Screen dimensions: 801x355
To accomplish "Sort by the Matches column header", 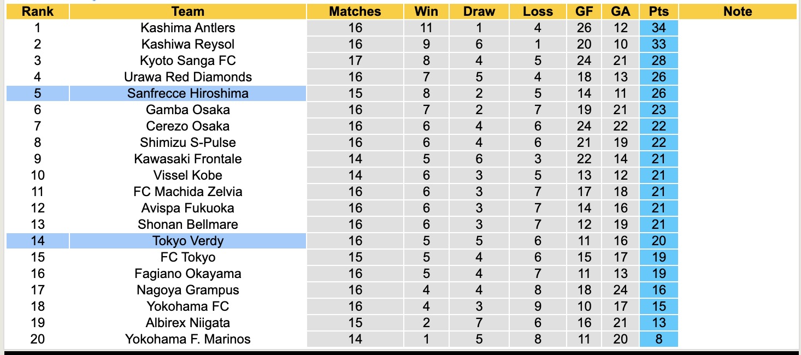I will [x=355, y=11].
